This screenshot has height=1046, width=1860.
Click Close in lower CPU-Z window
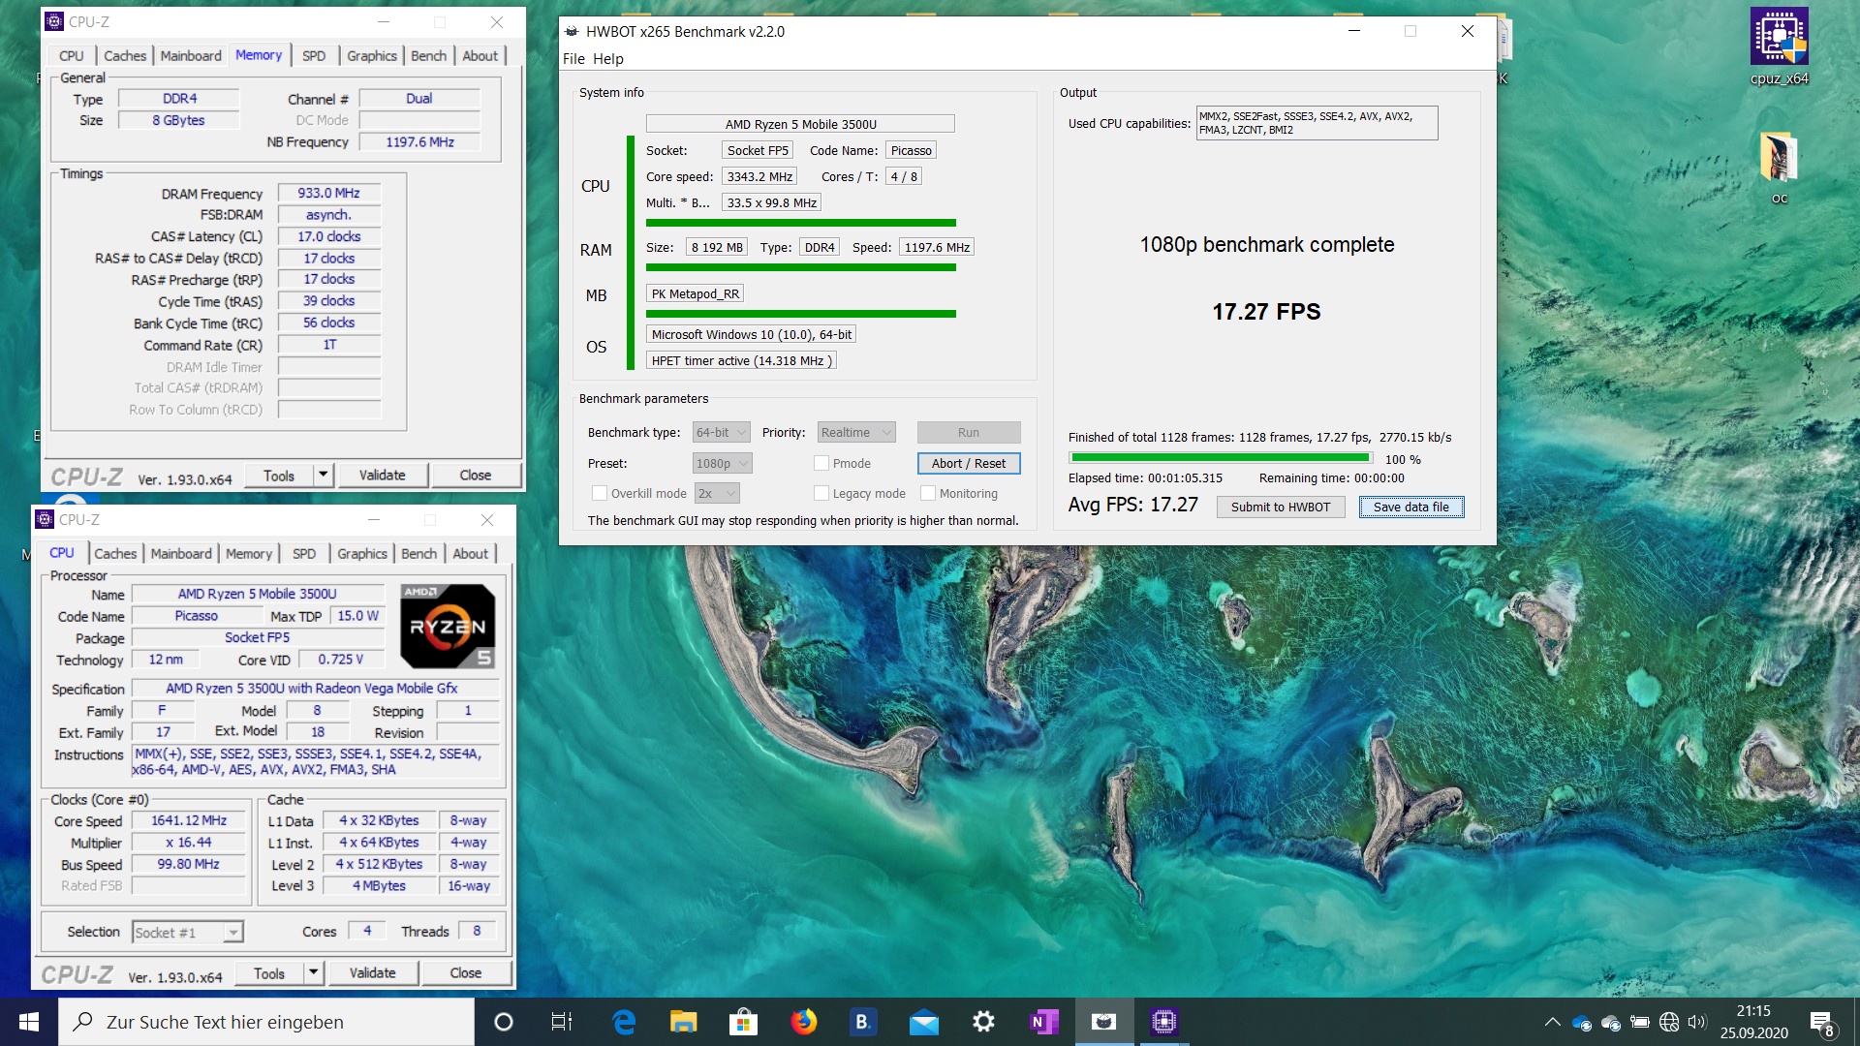pyautogui.click(x=465, y=972)
